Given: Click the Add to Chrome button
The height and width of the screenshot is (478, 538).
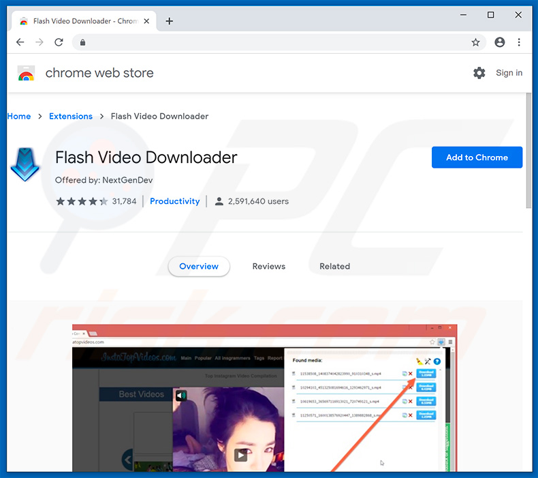Looking at the screenshot, I should (x=477, y=158).
